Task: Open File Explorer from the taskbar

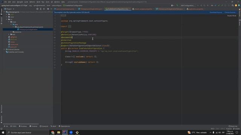Action: 59,132
